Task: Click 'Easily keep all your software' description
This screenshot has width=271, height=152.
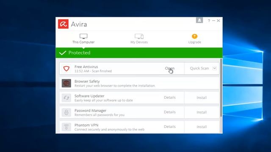Action: [104, 100]
